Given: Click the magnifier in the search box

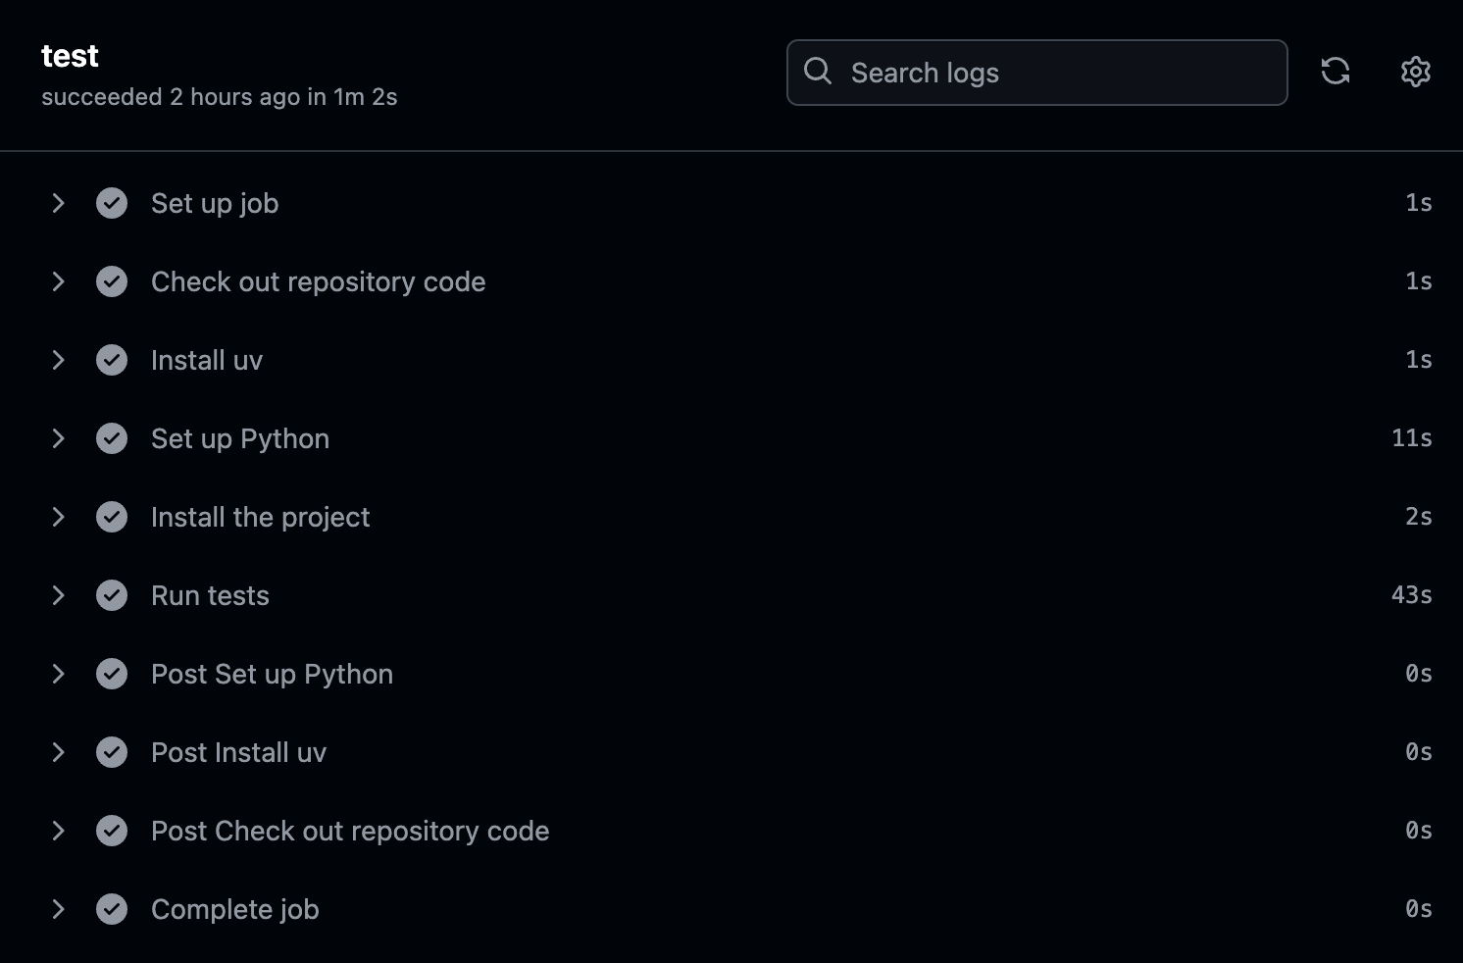Looking at the screenshot, I should [819, 72].
